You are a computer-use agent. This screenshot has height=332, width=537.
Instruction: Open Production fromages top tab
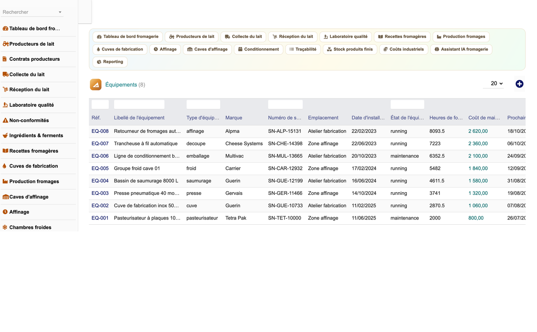coord(461,37)
